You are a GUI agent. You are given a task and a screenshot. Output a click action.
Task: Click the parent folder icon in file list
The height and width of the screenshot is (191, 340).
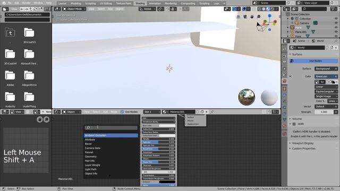pyautogui.click(x=10, y=33)
